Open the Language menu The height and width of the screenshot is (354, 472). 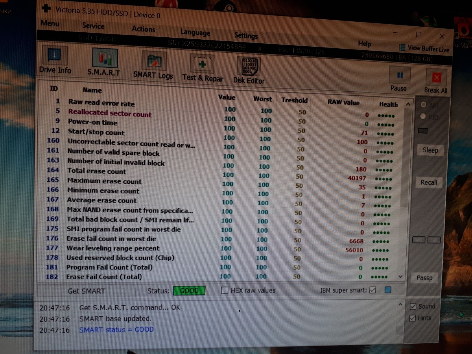pyautogui.click(x=195, y=32)
